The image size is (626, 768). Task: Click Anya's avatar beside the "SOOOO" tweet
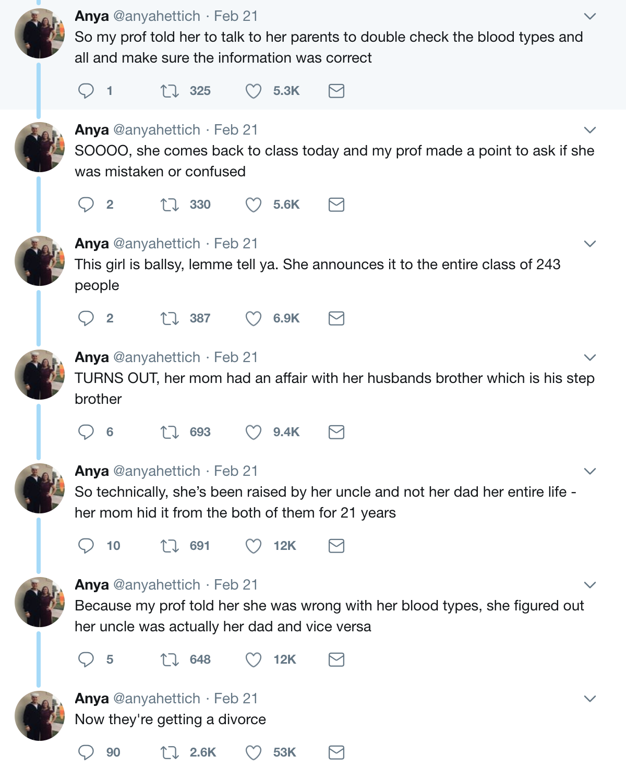coord(40,147)
